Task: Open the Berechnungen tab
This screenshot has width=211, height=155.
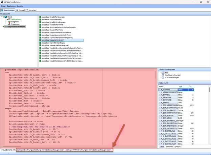Action: [x=8, y=10]
